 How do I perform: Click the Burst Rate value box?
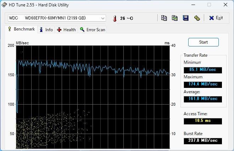(x=203, y=141)
